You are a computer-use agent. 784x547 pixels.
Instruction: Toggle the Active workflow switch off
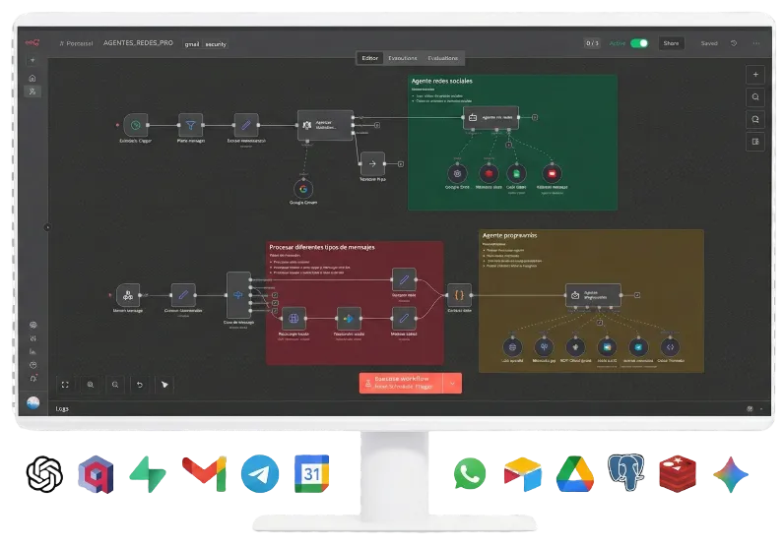pos(639,43)
